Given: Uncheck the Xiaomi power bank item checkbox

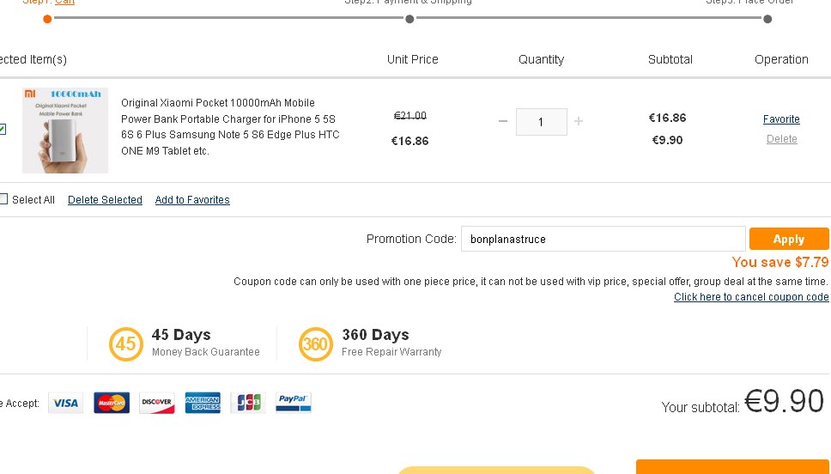Looking at the screenshot, I should click(3, 130).
